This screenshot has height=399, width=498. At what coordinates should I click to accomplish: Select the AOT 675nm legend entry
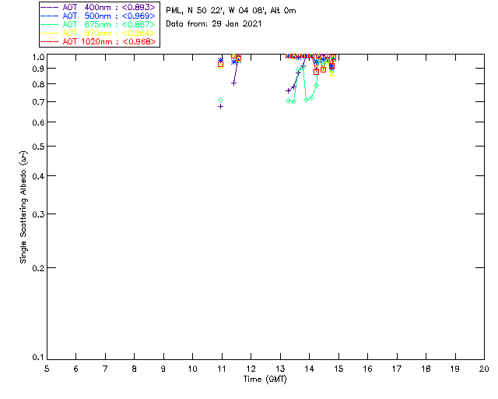(98, 24)
